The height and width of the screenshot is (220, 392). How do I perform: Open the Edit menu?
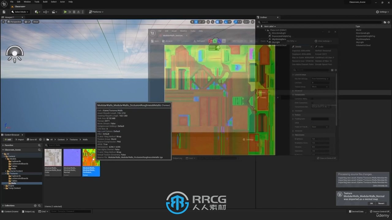(x=19, y=2)
